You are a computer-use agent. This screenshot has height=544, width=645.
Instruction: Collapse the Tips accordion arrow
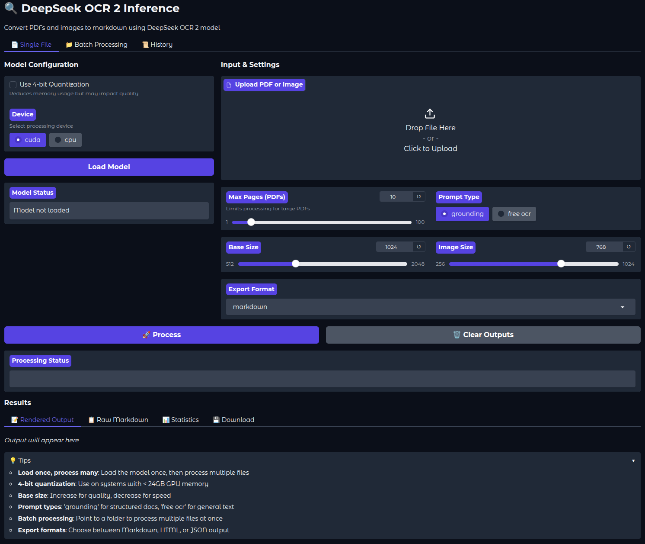[633, 461]
